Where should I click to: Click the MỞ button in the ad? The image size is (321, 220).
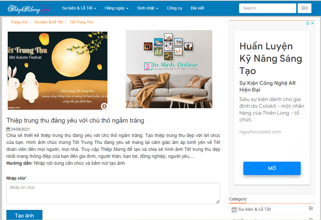click(272, 168)
